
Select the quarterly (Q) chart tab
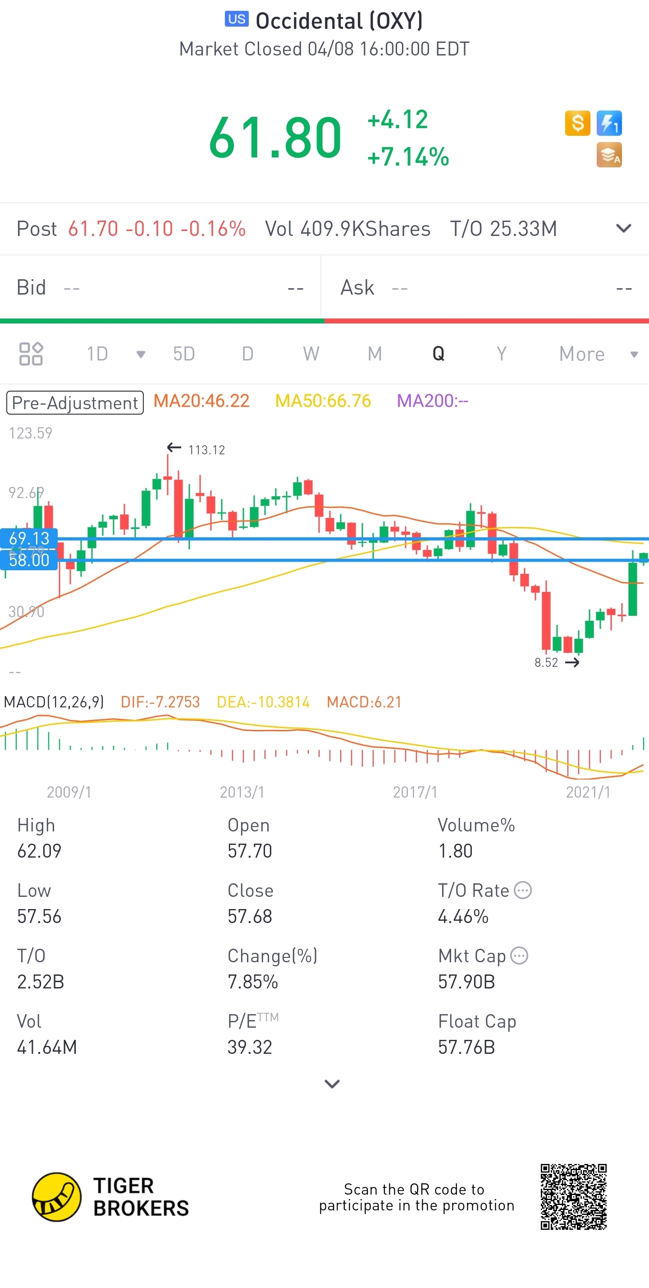pyautogui.click(x=438, y=354)
